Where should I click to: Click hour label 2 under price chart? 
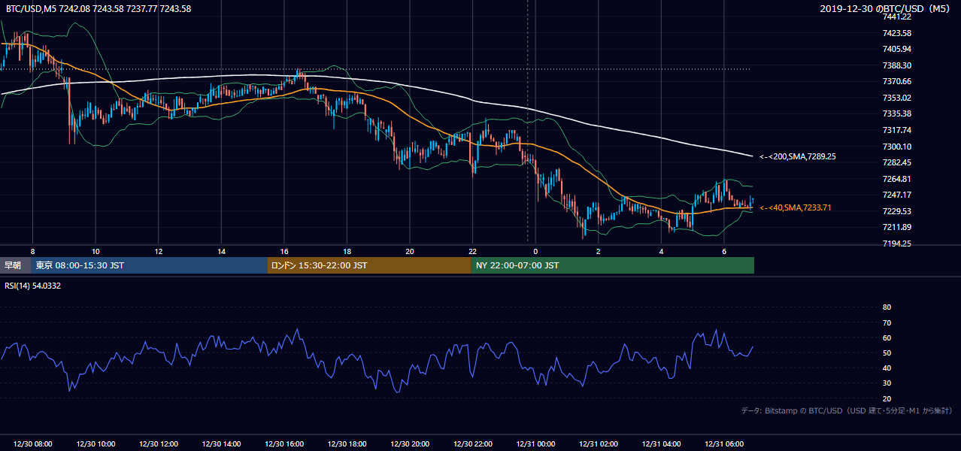[x=599, y=251]
